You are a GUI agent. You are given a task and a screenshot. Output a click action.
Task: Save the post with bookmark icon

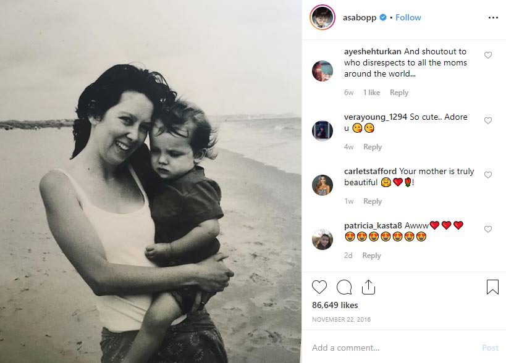coord(492,287)
